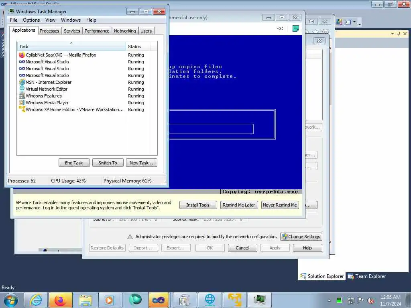Close the Visual Studio side panel

tap(405, 34)
